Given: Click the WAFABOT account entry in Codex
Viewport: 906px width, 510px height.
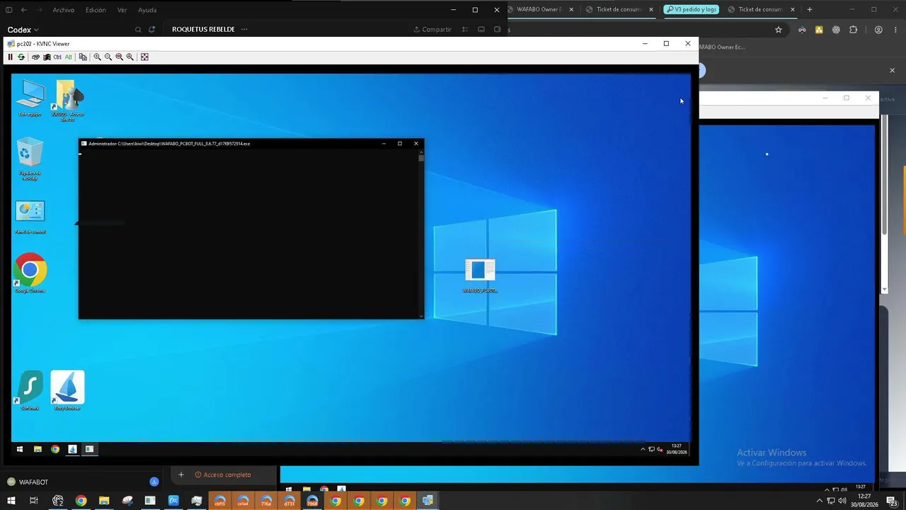Looking at the screenshot, I should coord(28,482).
